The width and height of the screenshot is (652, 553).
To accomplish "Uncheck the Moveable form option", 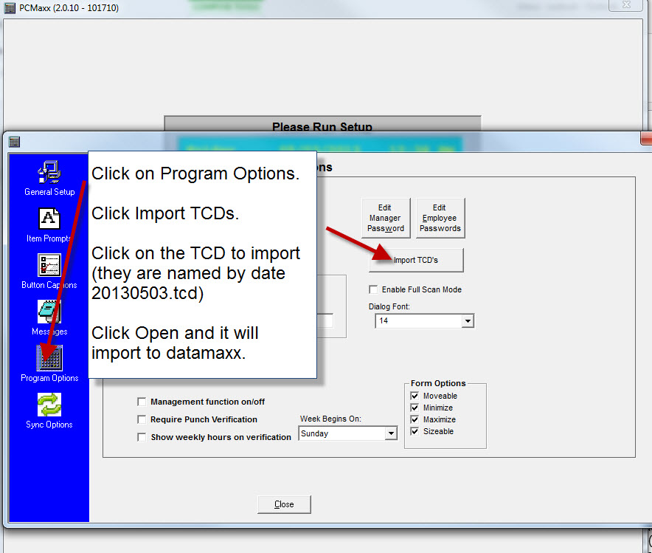I will [x=415, y=396].
